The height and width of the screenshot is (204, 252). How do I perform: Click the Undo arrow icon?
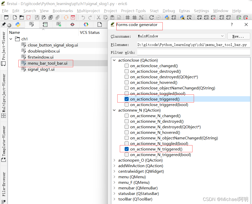(83, 17)
